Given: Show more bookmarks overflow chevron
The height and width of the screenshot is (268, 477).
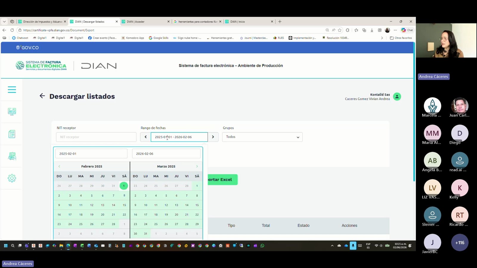Looking at the screenshot, I should coord(382,38).
